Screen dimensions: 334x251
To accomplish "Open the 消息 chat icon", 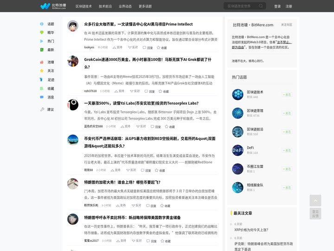I will tap(42, 97).
